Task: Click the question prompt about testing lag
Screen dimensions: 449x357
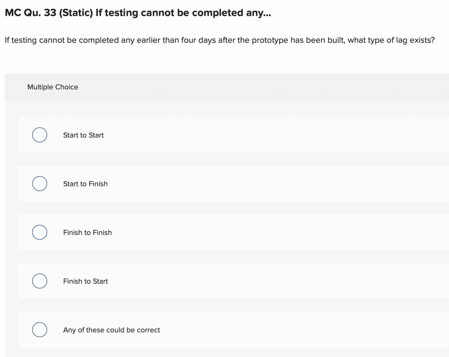Action: [220, 40]
